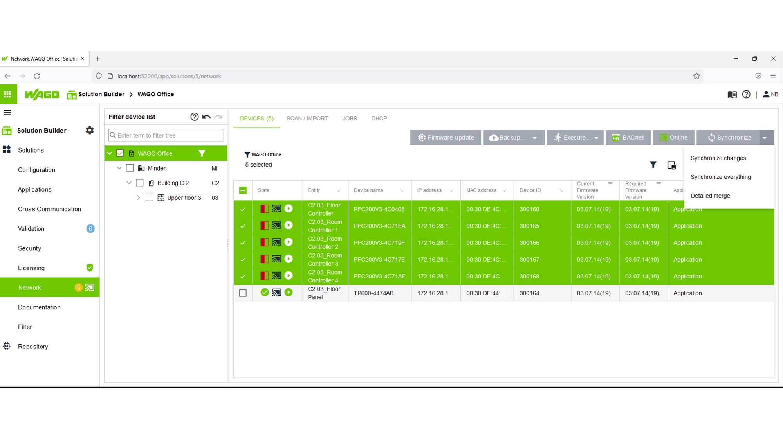
Task: Click play icon for TP600-4474AB row
Action: coord(289,292)
